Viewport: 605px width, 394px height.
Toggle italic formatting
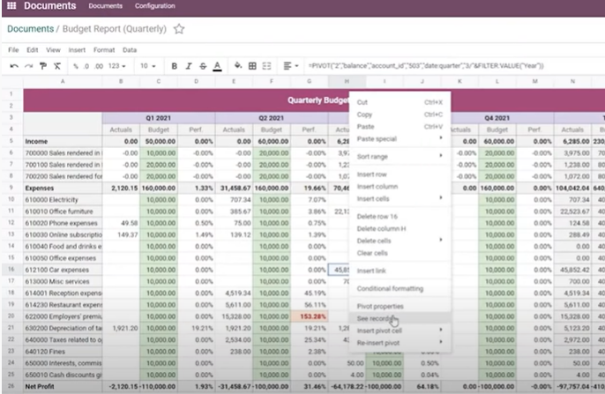point(189,66)
